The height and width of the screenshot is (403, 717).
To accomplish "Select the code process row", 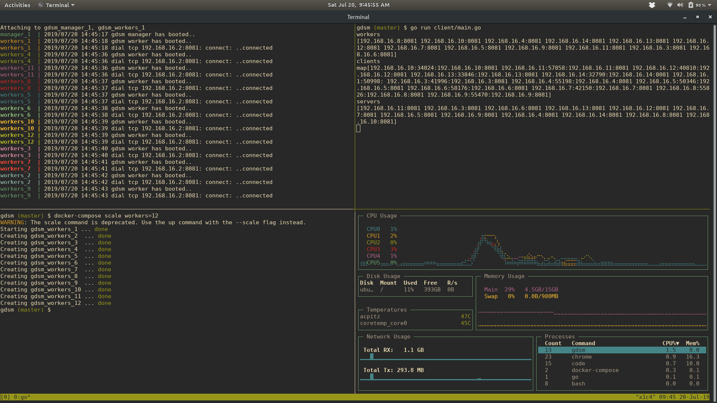I will [x=622, y=363].
